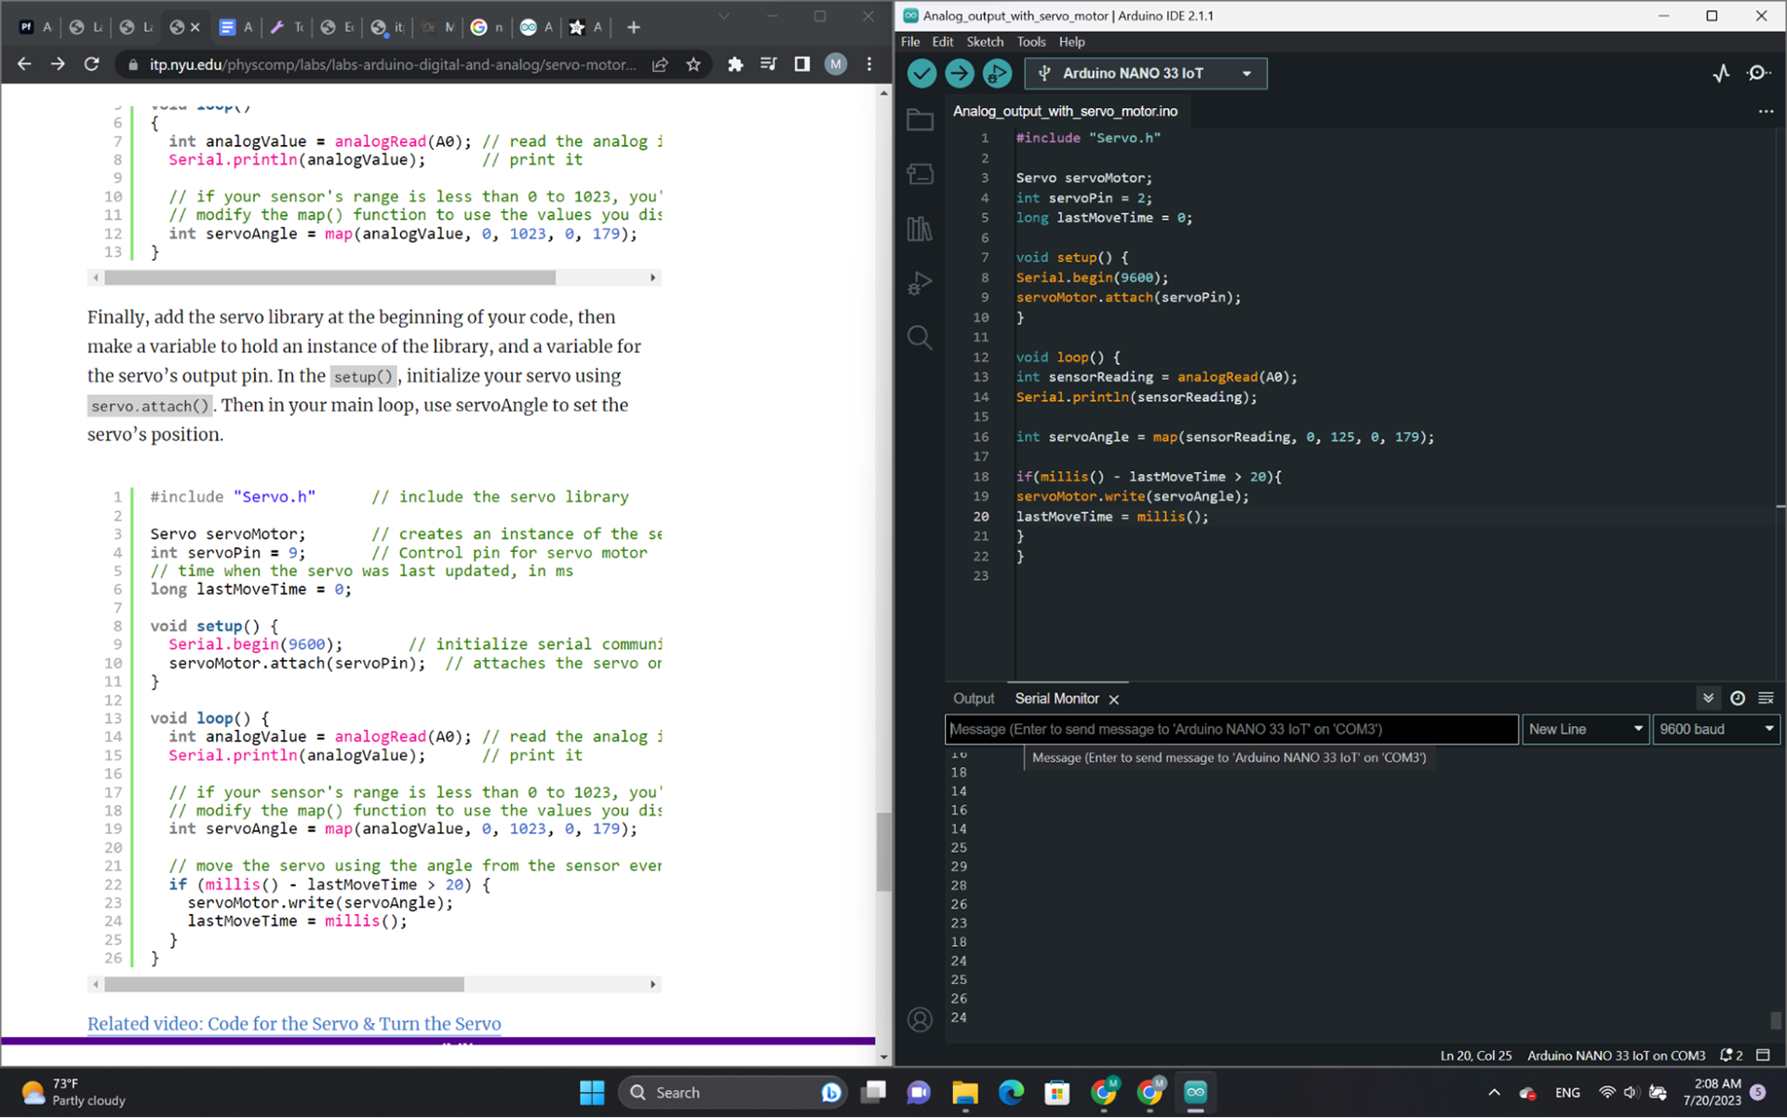Open the Chrome profile avatar M
Image resolution: width=1787 pixels, height=1118 pixels.
coord(836,64)
